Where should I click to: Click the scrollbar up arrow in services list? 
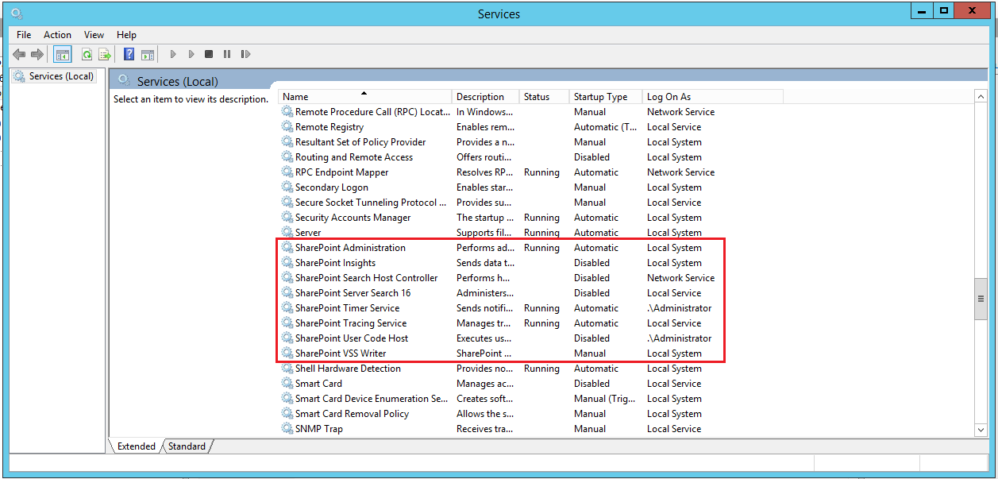981,96
